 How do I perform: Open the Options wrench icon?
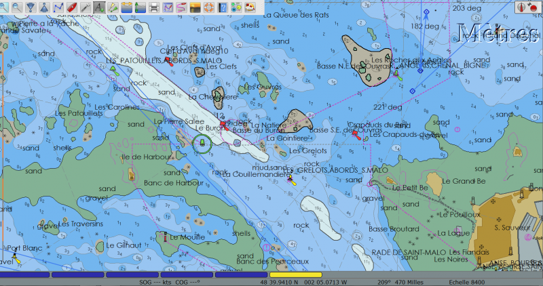[86, 7]
